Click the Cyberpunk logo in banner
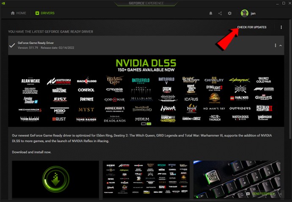 [240, 80]
